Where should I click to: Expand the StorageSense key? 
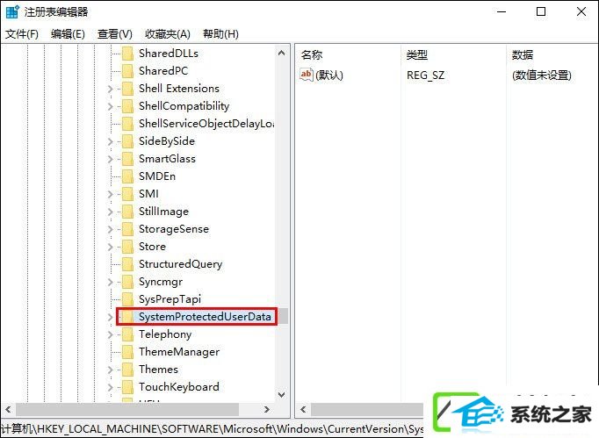click(x=110, y=229)
